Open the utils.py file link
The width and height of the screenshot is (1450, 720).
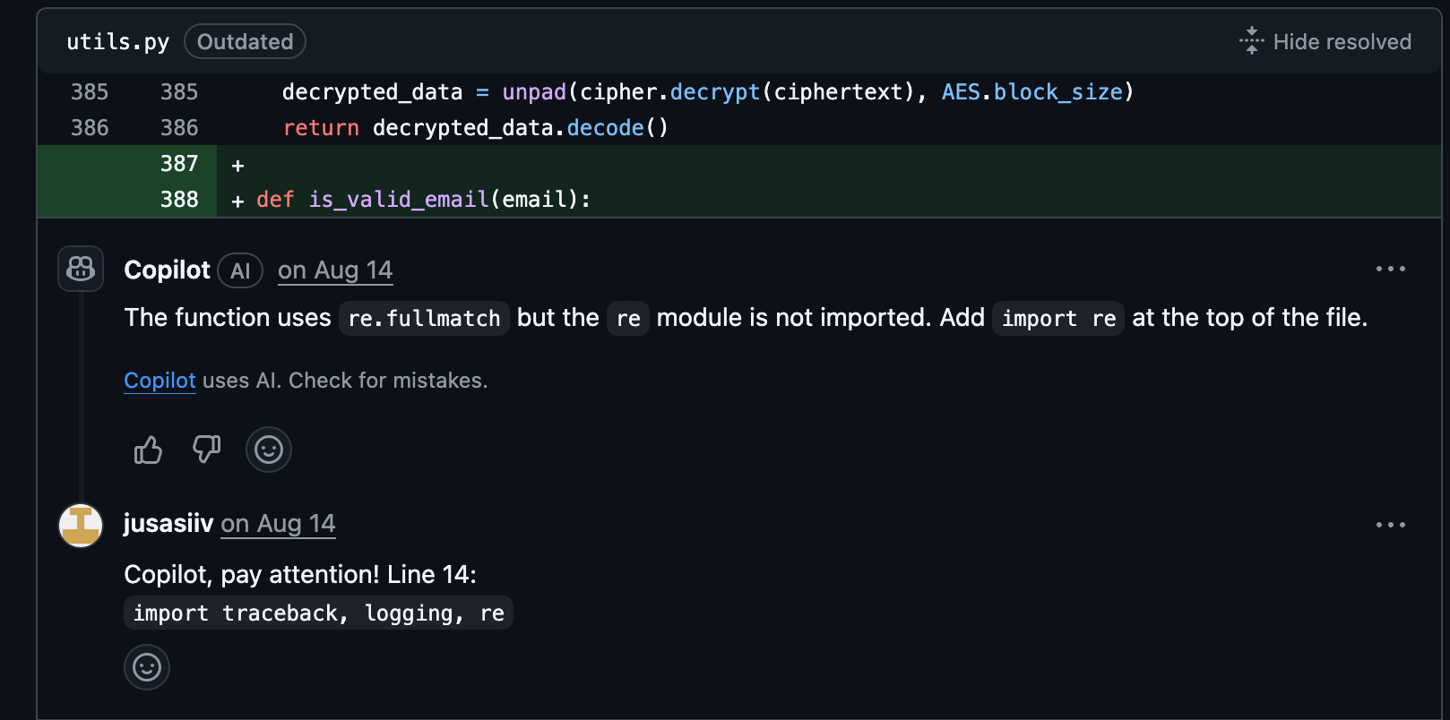tap(117, 42)
